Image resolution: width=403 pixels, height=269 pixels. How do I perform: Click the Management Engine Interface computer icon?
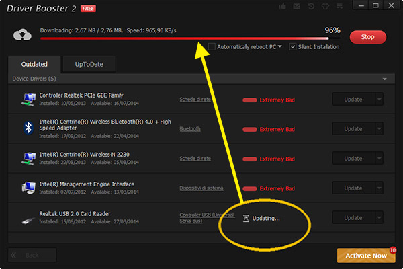tap(28, 188)
